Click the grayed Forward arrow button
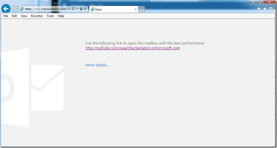Image resolution: width=277 pixels, height=148 pixels. (14, 9)
